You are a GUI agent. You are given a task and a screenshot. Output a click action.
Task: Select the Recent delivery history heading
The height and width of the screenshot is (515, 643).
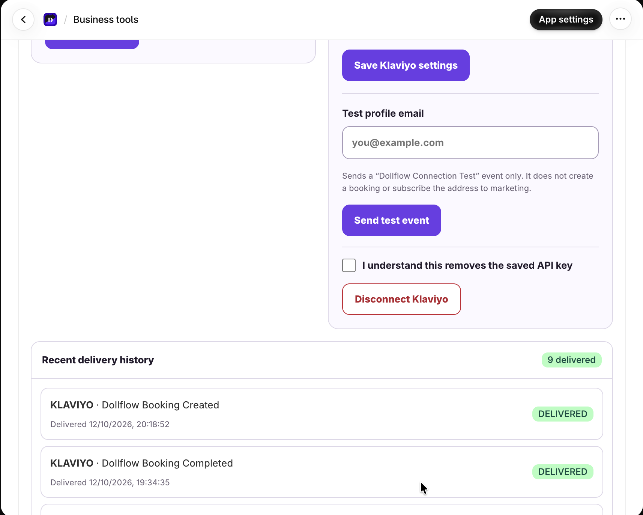click(x=98, y=360)
